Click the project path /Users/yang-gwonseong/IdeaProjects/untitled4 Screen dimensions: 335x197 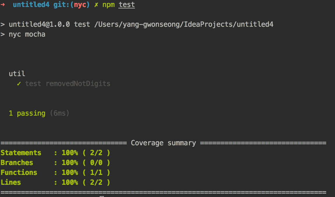[184, 24]
